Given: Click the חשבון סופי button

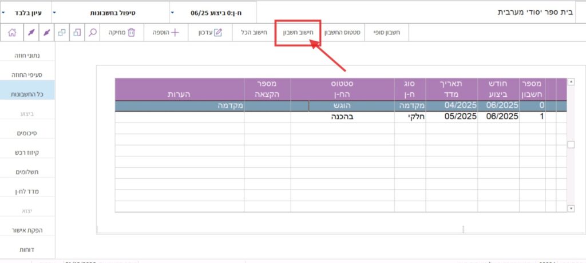Looking at the screenshot, I should pyautogui.click(x=386, y=33).
